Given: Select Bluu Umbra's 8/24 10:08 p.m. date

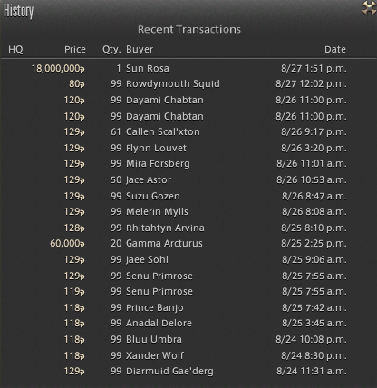Looking at the screenshot, I should click(x=311, y=340).
